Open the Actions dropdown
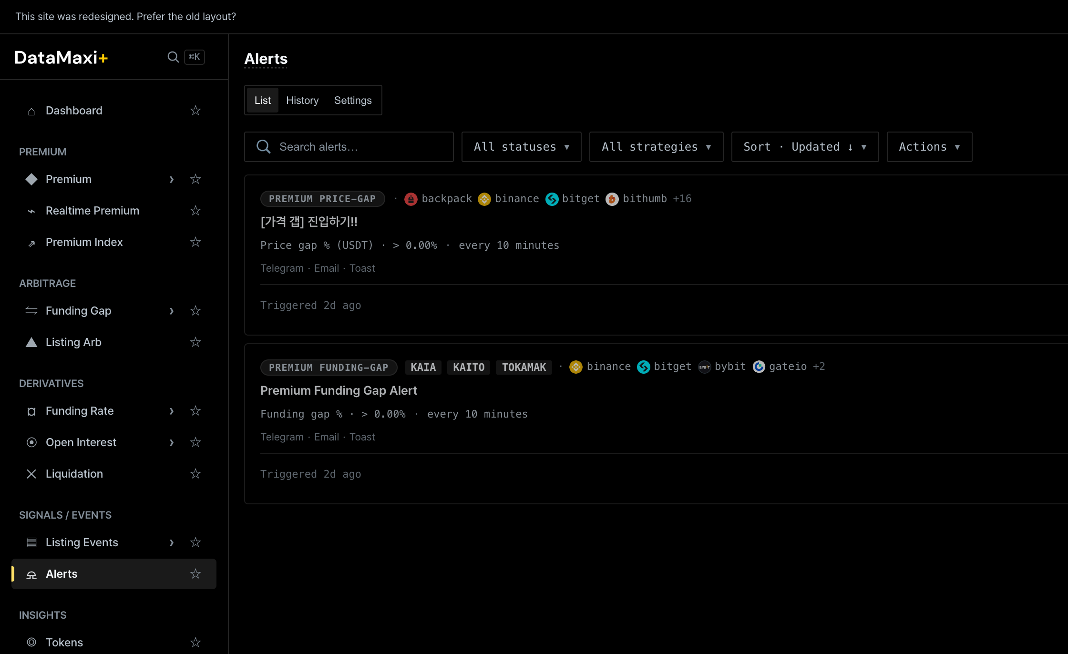The height and width of the screenshot is (654, 1068). [930, 147]
